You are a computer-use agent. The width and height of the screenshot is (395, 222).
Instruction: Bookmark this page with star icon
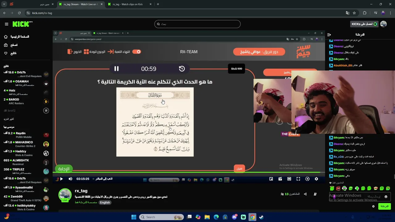pos(354,13)
